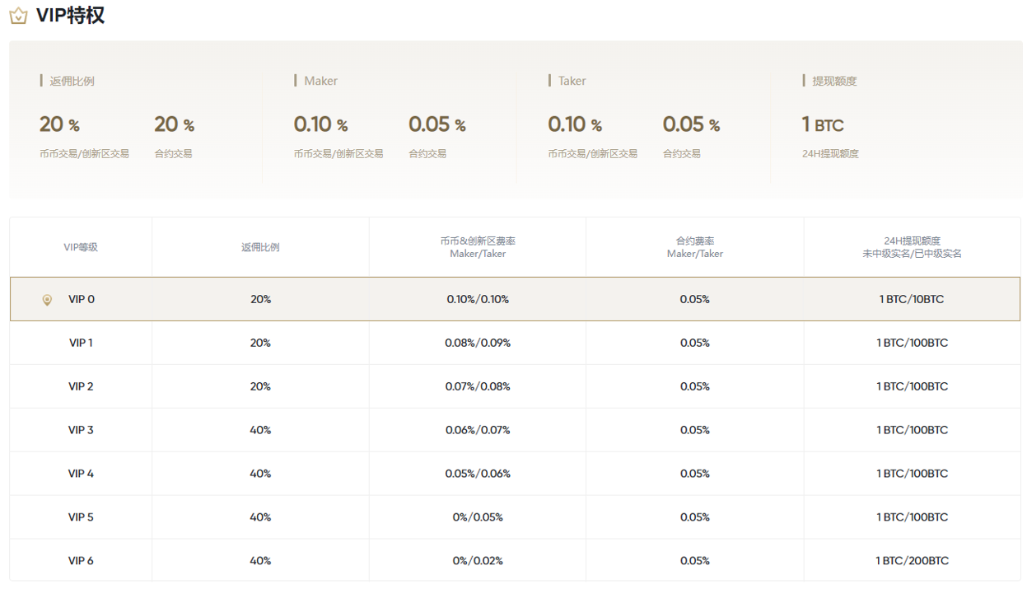1027x589 pixels.
Task: Click the location pin icon in VIP 0 row
Action: 47,300
